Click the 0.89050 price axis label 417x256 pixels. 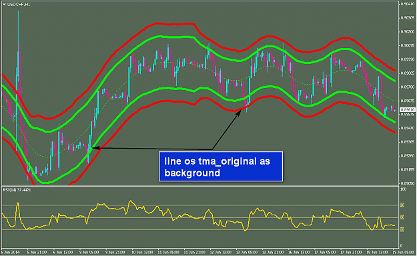pyautogui.click(x=408, y=183)
